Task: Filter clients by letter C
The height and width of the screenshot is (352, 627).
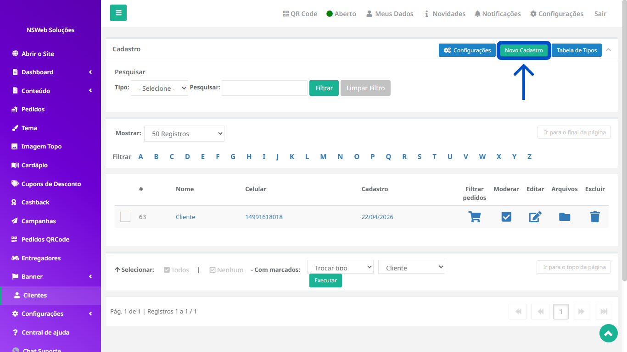Action: 172,157
